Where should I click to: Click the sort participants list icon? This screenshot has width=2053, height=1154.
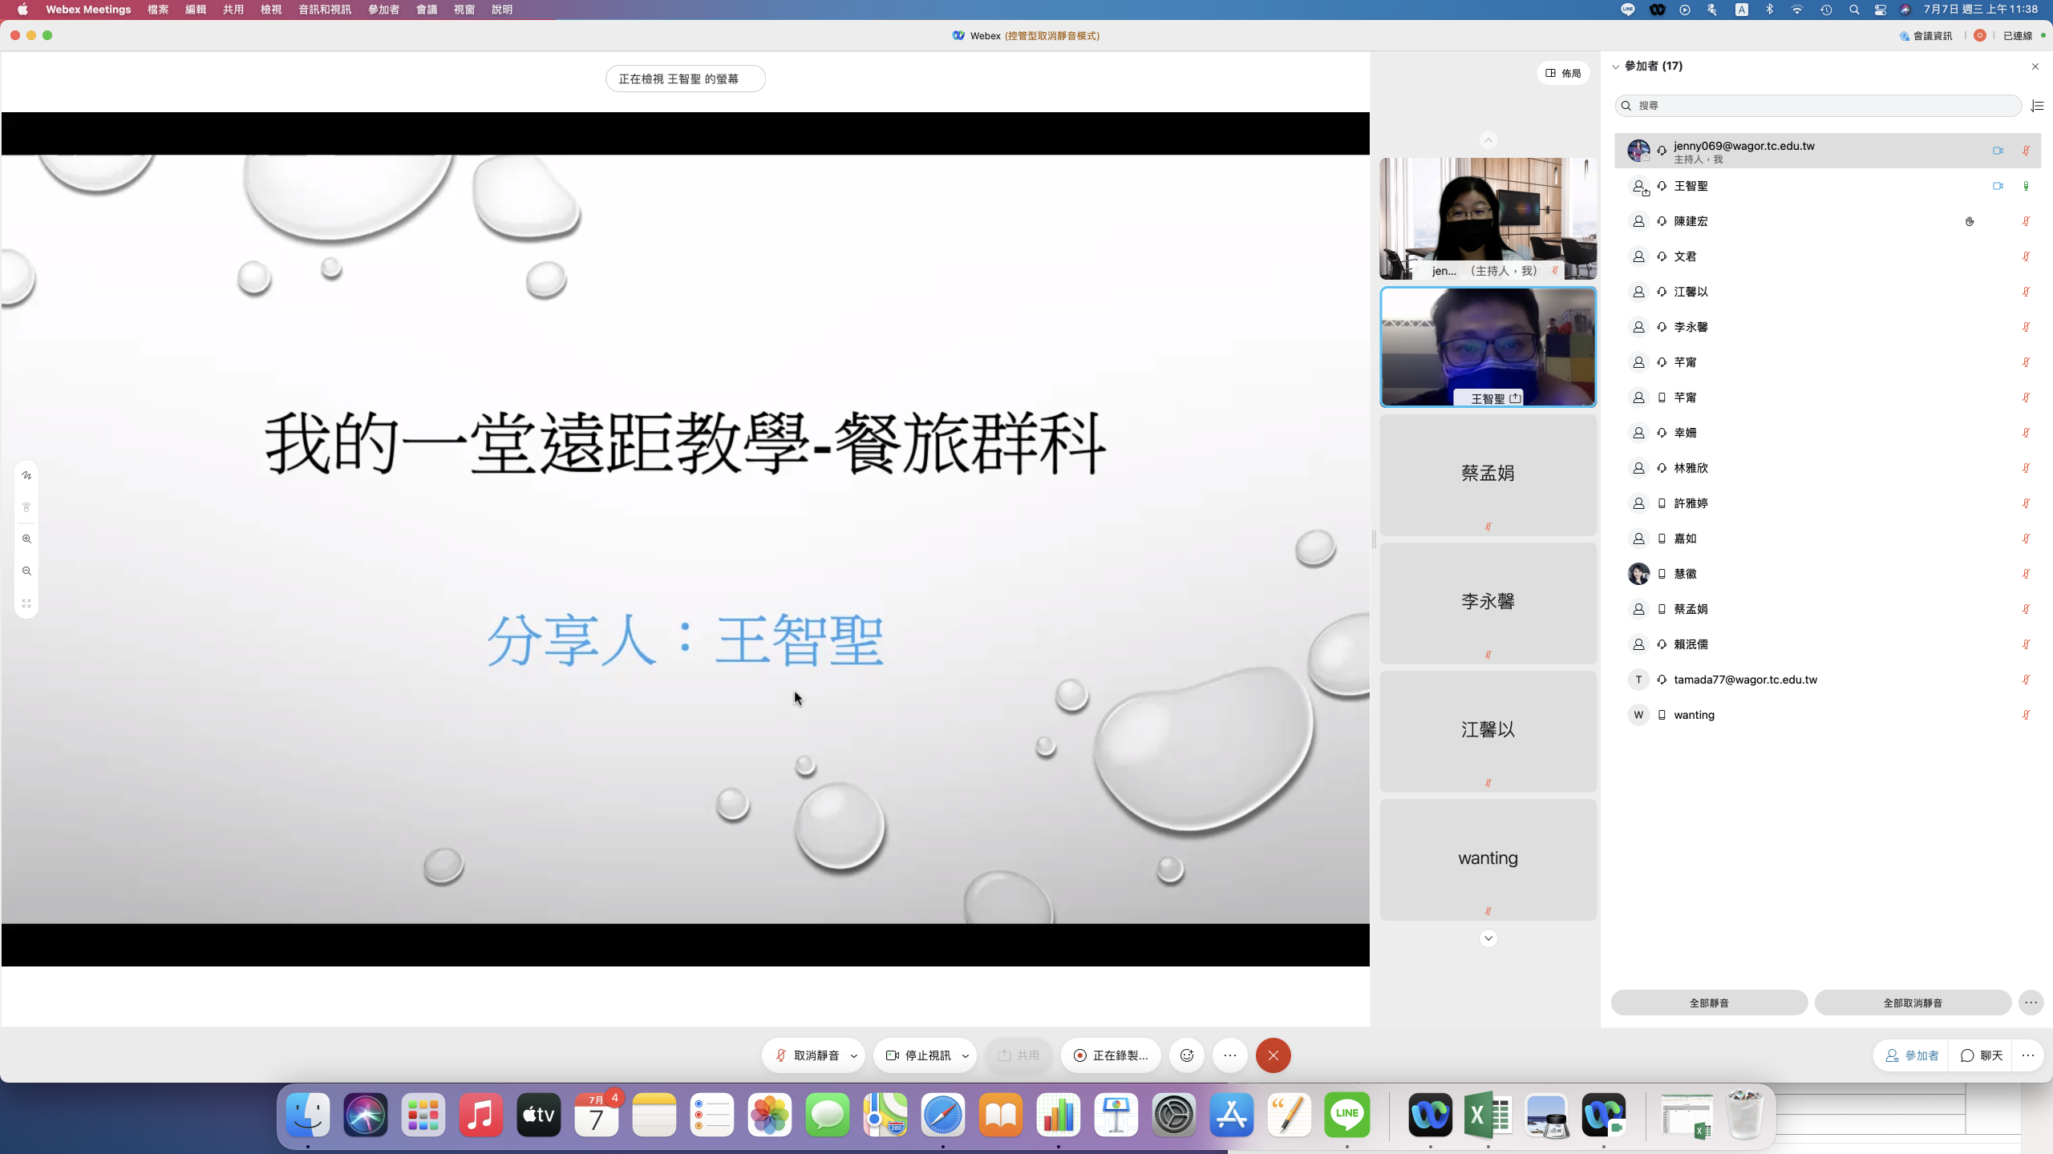click(2037, 106)
